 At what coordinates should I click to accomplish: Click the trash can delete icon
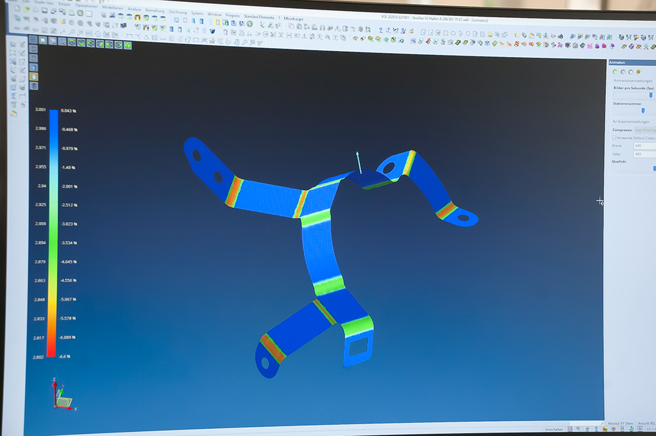(x=225, y=32)
